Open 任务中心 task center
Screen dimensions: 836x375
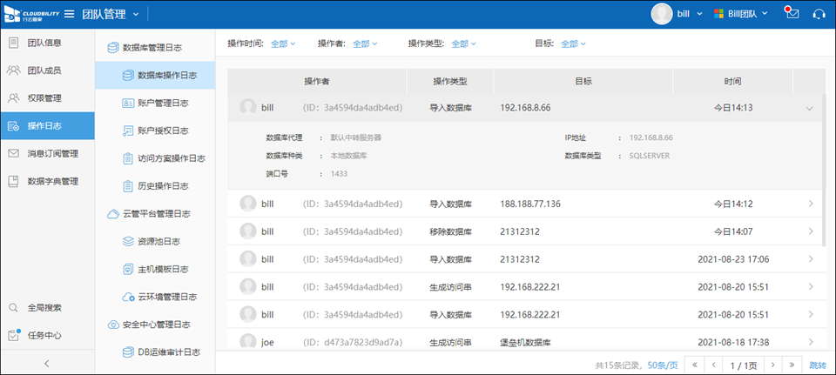(44, 335)
